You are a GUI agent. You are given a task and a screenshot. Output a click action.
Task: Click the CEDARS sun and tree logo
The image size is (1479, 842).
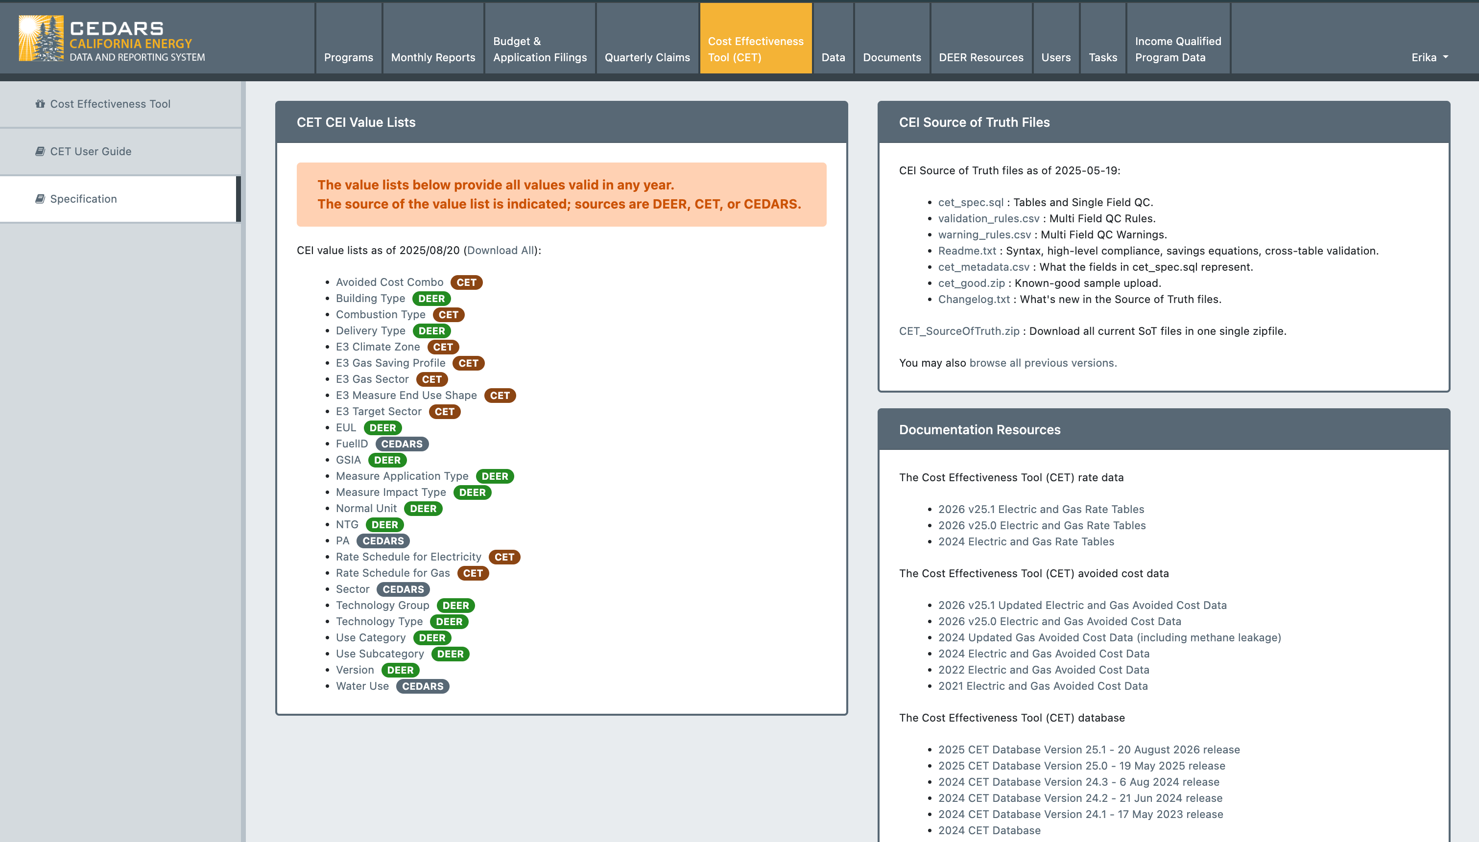(41, 38)
